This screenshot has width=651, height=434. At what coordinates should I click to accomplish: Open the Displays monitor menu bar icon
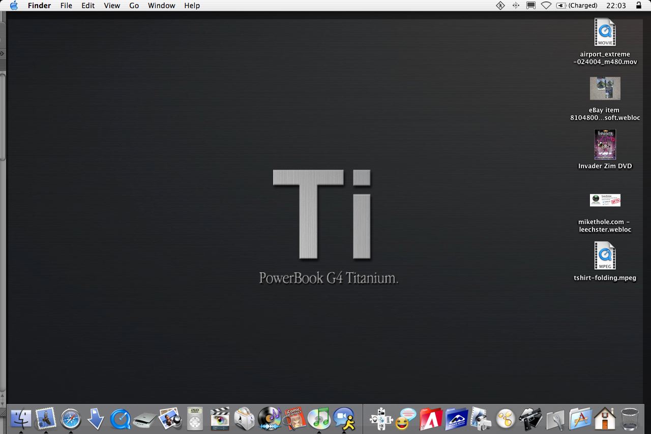click(531, 6)
